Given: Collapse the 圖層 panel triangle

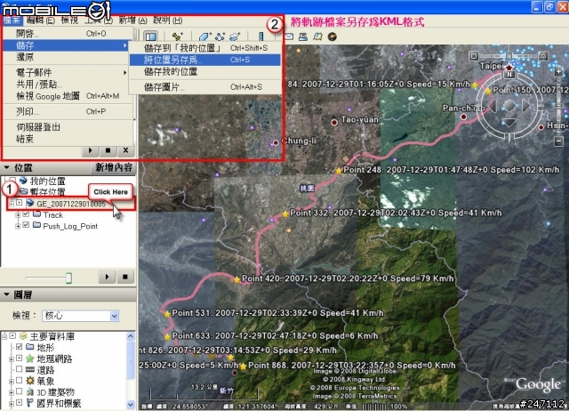Looking at the screenshot, I should [x=6, y=294].
